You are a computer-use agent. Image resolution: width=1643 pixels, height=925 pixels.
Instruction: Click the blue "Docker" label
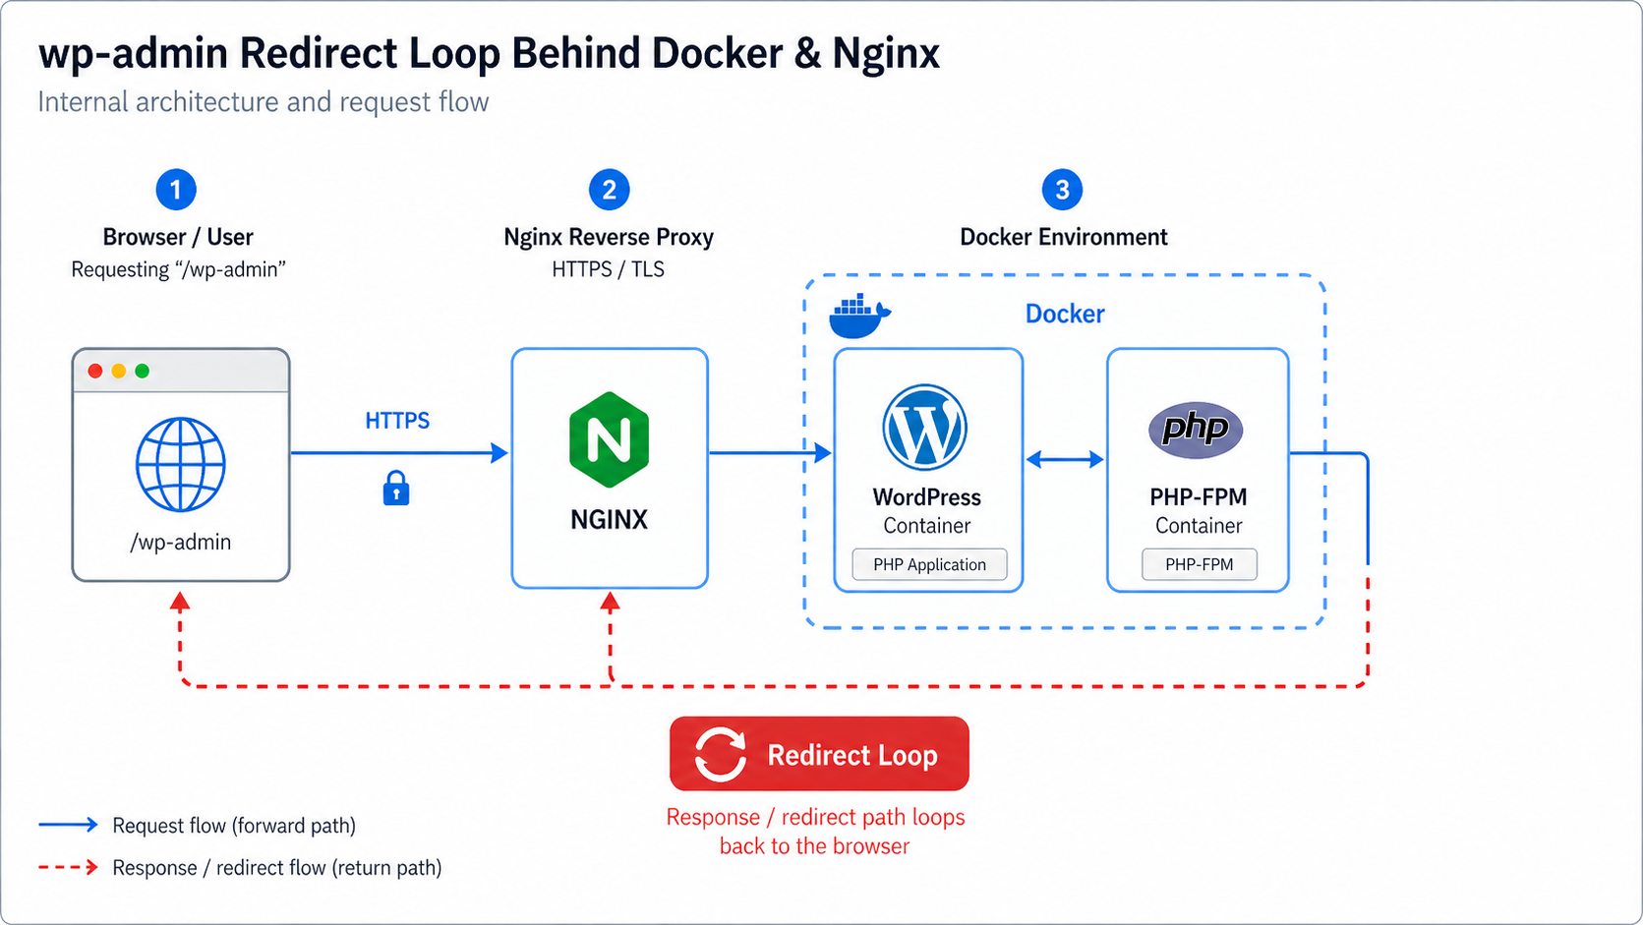(1065, 314)
